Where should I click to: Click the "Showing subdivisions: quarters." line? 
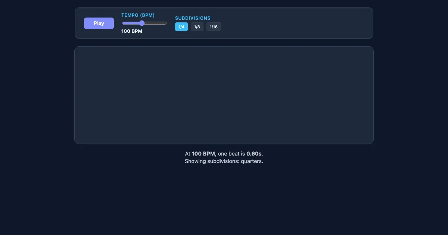click(x=224, y=162)
